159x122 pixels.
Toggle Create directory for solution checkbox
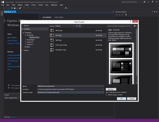point(107,92)
